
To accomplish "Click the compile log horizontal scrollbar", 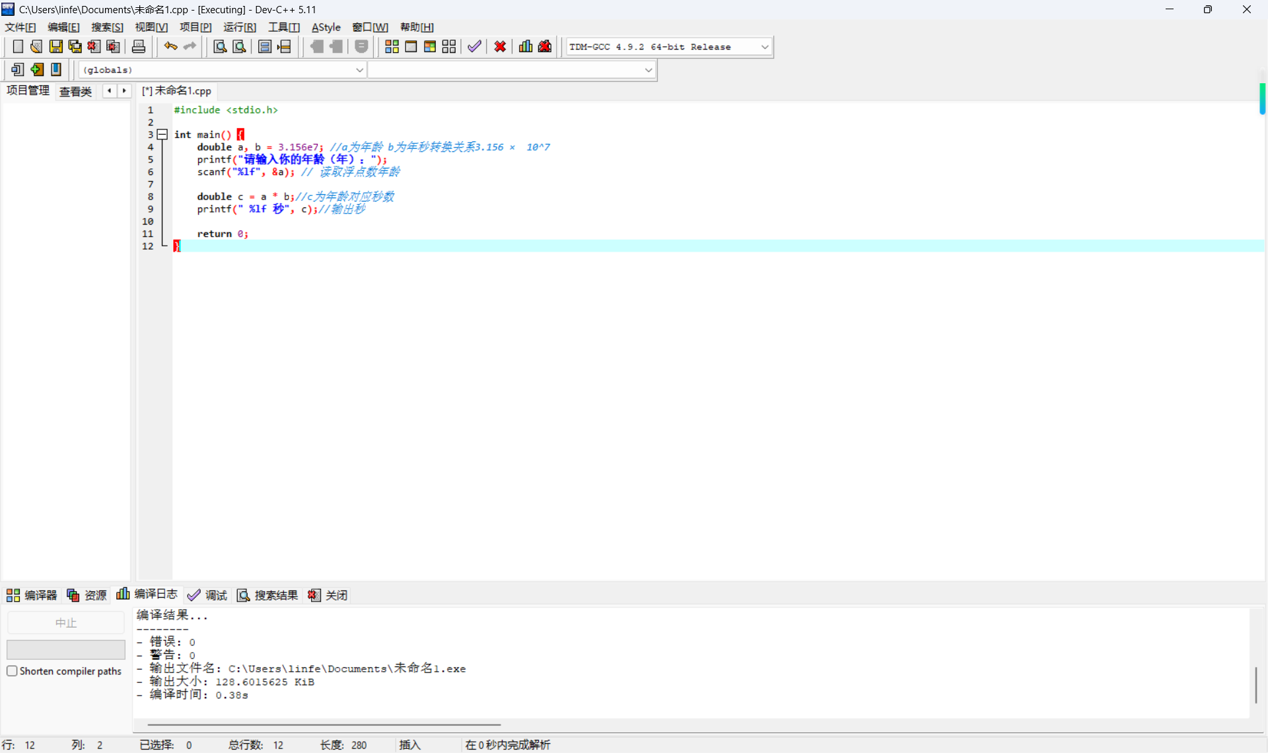I will 324,725.
